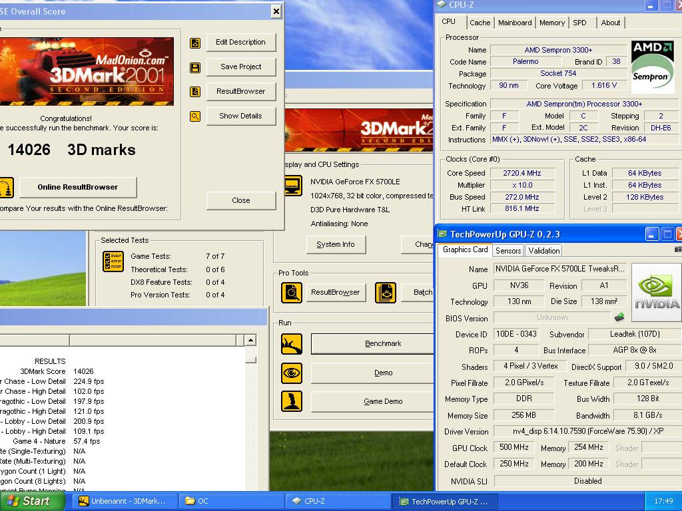Open the Mainboard tab in CPU-Z
The height and width of the screenshot is (511, 682).
click(515, 23)
